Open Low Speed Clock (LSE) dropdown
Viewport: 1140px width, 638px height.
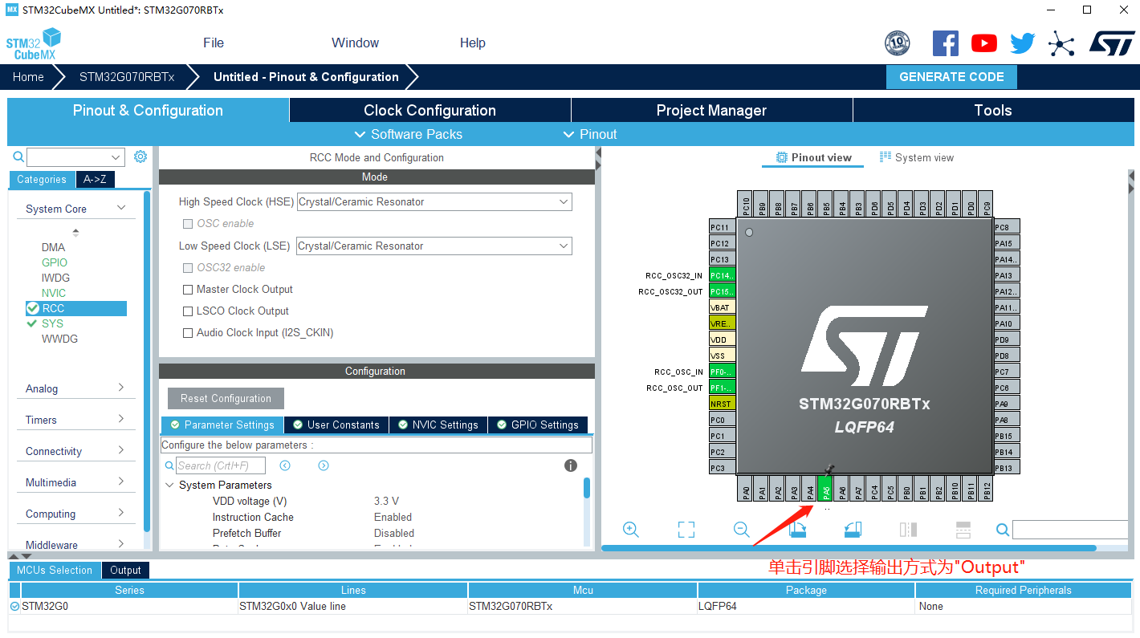coord(434,246)
